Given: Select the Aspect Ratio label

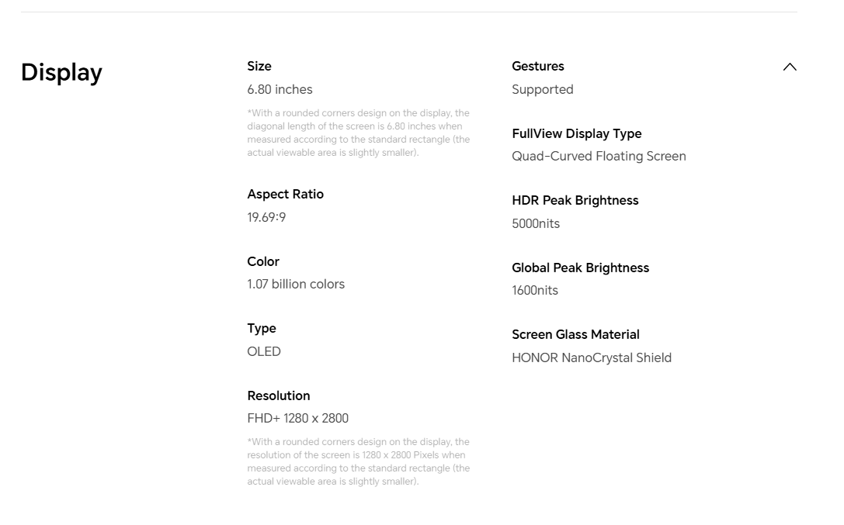Looking at the screenshot, I should point(285,194).
